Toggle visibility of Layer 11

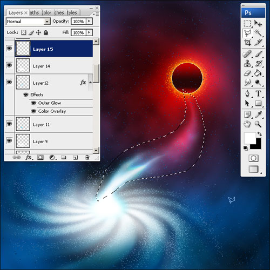9,124
